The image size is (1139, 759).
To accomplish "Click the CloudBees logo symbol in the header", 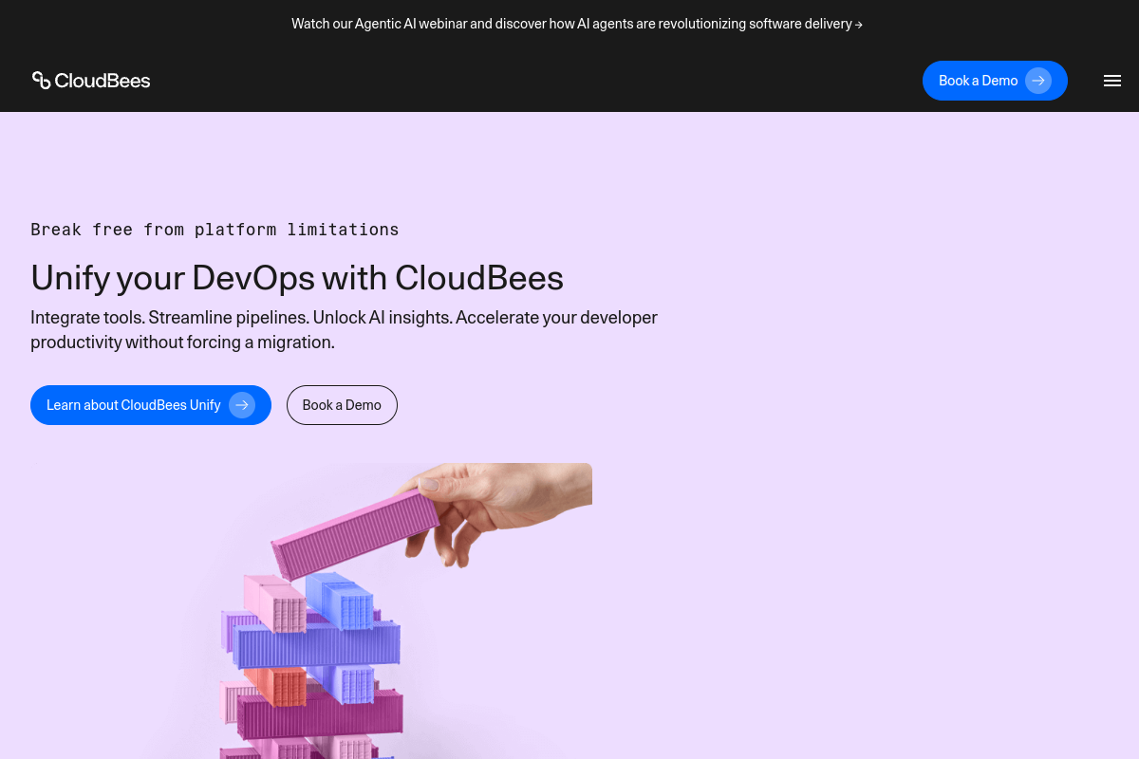I will (x=42, y=81).
